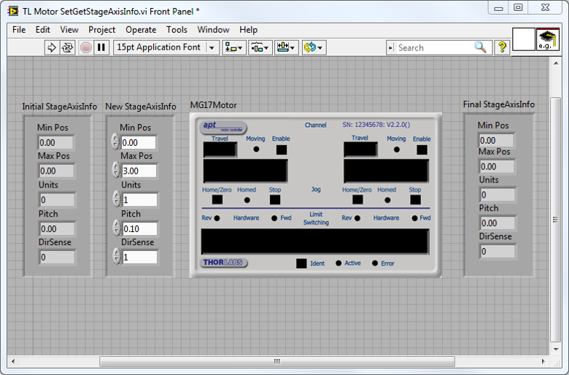Image resolution: width=569 pixels, height=375 pixels.
Task: Click the right channel Fwd limit LED
Action: [x=414, y=218]
